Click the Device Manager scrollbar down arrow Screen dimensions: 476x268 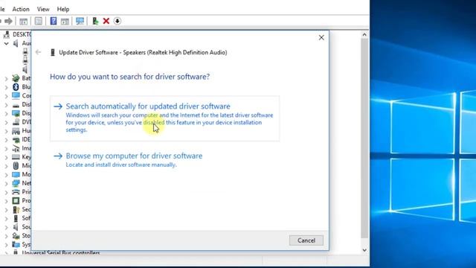point(364,250)
